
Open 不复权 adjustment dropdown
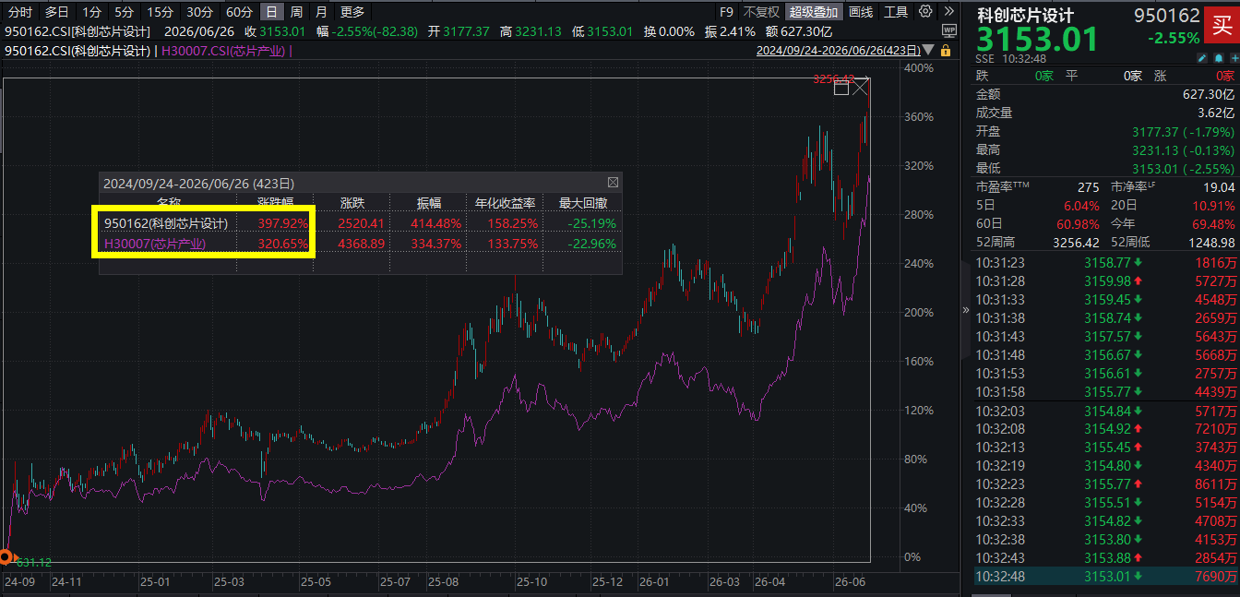coord(762,12)
